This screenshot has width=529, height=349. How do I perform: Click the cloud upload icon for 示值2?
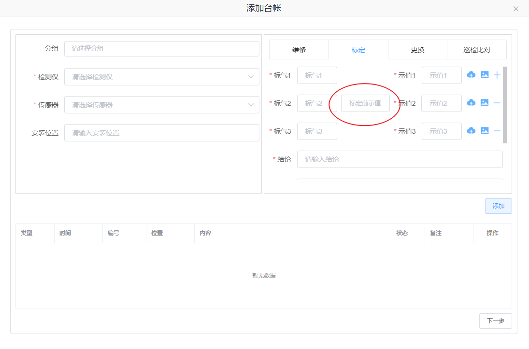coord(471,103)
